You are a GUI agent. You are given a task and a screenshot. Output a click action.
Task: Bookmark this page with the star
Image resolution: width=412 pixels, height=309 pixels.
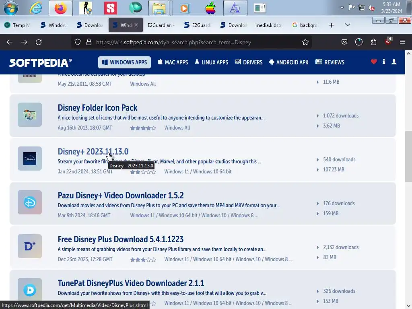point(305,42)
